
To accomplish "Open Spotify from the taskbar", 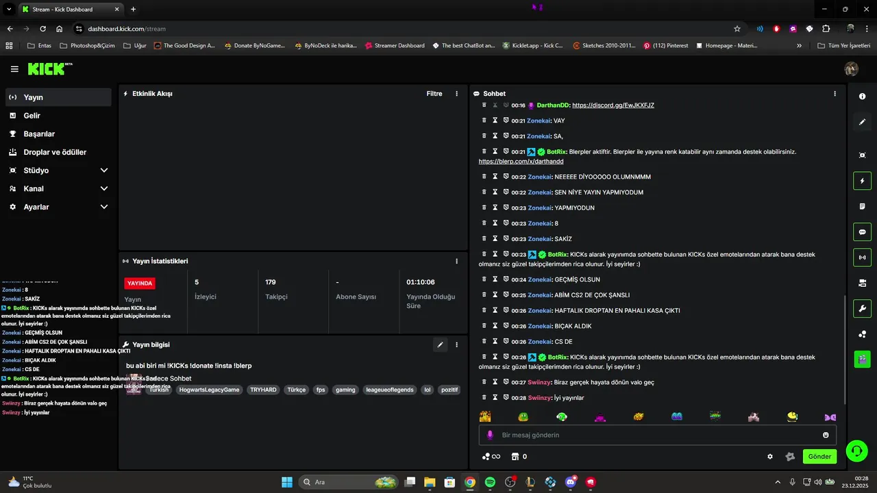I will click(490, 482).
